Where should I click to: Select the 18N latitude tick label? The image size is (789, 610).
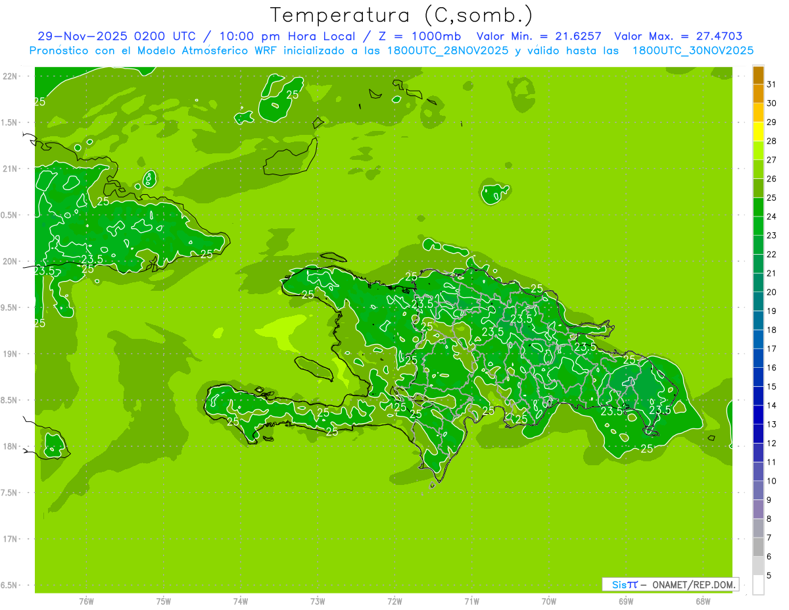10,446
